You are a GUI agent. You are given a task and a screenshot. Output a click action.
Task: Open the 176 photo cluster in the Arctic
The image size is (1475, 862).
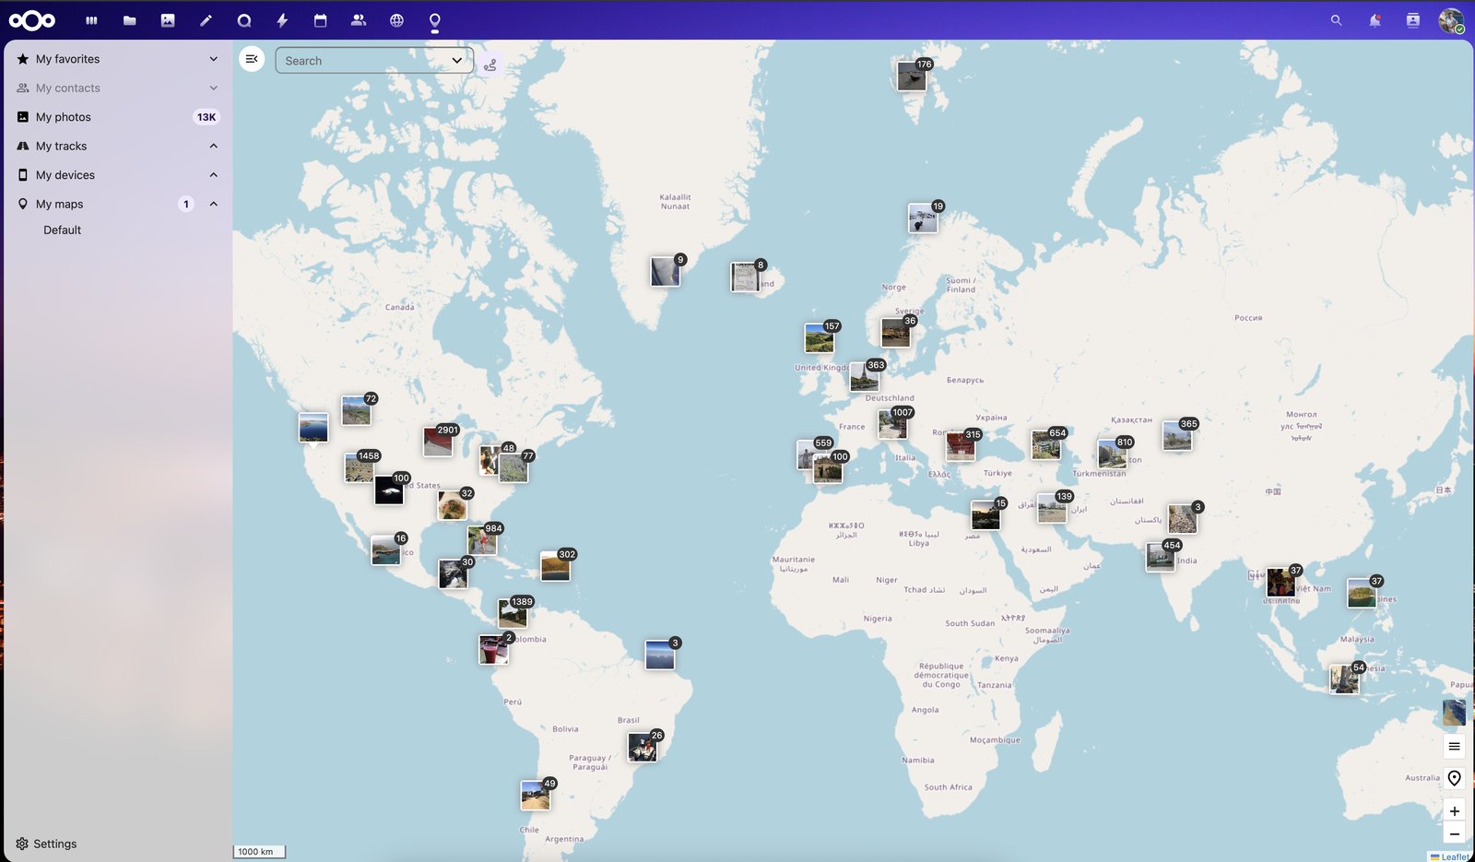(912, 76)
